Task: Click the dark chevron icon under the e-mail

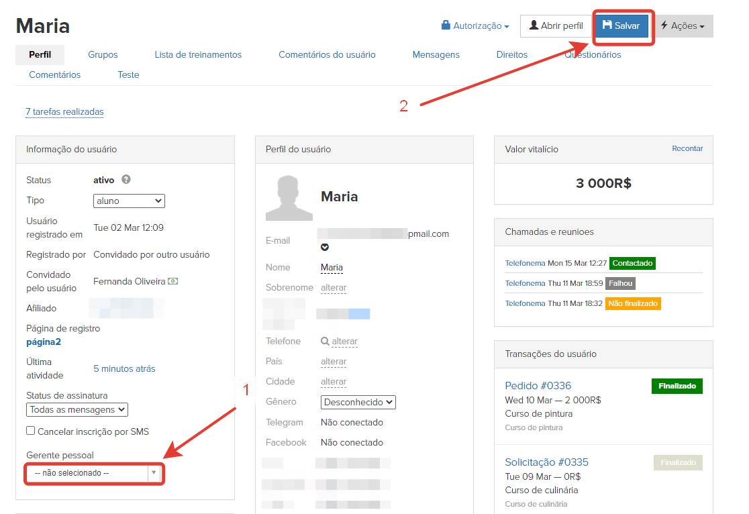Action: [x=325, y=247]
